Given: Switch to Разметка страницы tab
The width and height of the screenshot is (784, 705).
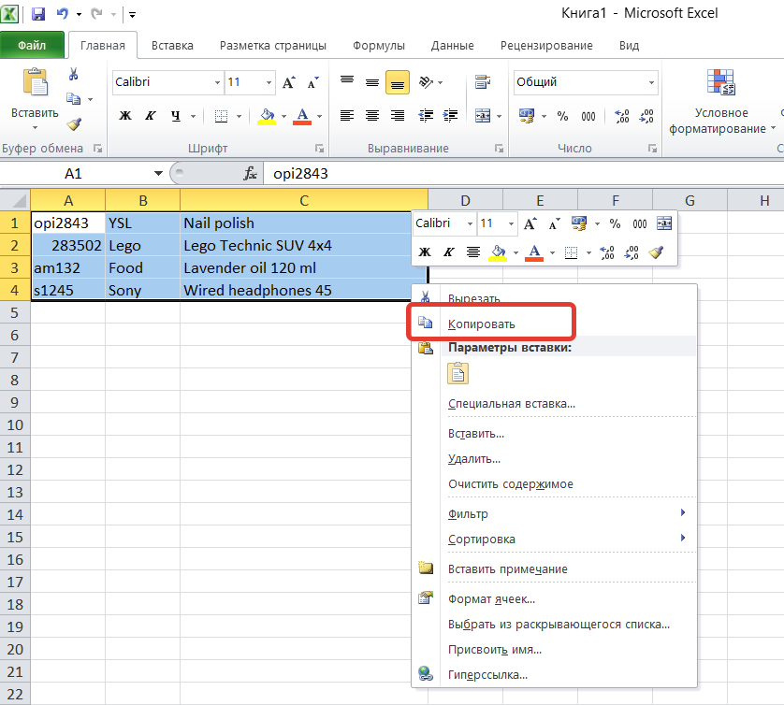Looking at the screenshot, I should [273, 46].
